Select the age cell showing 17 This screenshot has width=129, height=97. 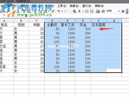[37, 46]
